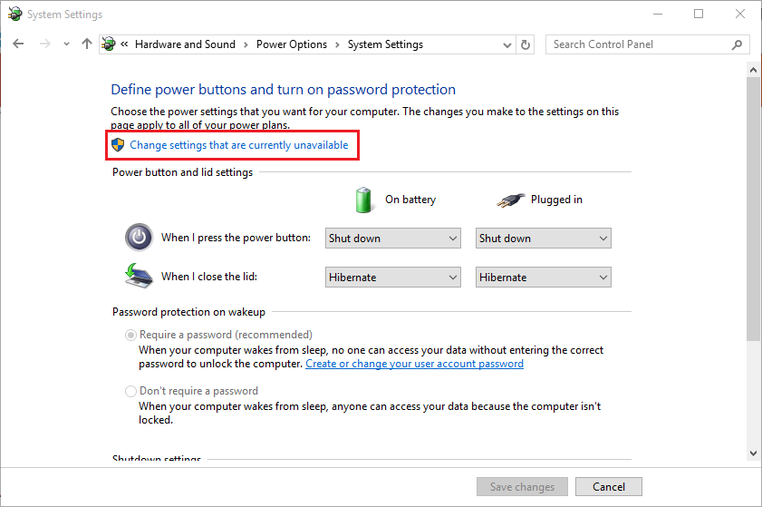The image size is (762, 507).
Task: Click the shield icon beside Change settings
Action: [118, 145]
